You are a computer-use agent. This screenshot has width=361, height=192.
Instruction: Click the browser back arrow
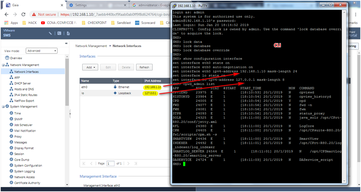[6, 14]
